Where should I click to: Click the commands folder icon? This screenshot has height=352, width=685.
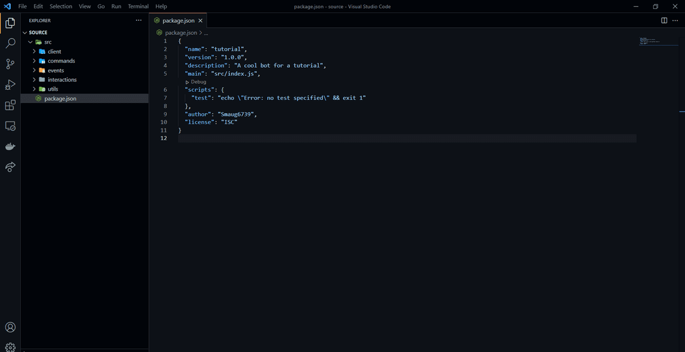pos(42,61)
